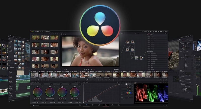Adjust the Gamma master wheel slider
The width and height of the screenshot is (201, 109).
click(x=50, y=100)
